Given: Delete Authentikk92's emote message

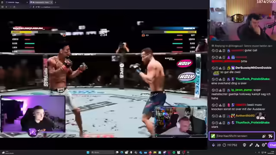Looking at the screenshot, I should [224, 116].
